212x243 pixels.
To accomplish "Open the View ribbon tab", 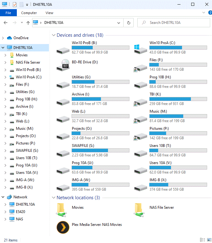I will point(49,13).
